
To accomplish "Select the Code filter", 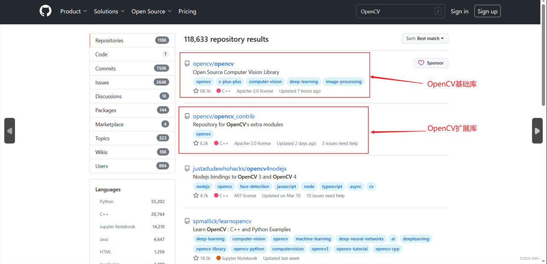I will (132, 54).
